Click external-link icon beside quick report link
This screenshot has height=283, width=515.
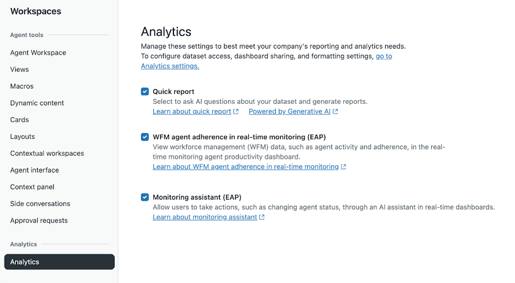click(236, 112)
